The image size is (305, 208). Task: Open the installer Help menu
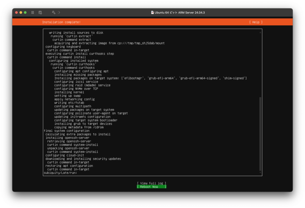pyautogui.click(x=256, y=22)
